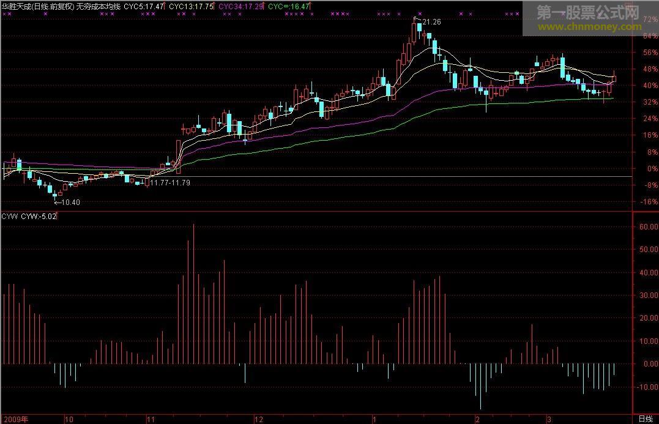Jump to month 12 on the time axis
The image size is (659, 424).
pyautogui.click(x=258, y=419)
